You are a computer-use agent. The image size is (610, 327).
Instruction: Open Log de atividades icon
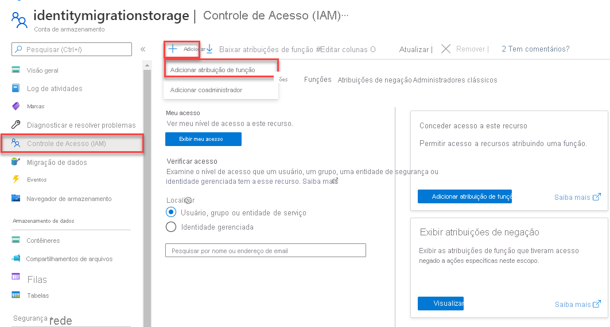(x=15, y=88)
